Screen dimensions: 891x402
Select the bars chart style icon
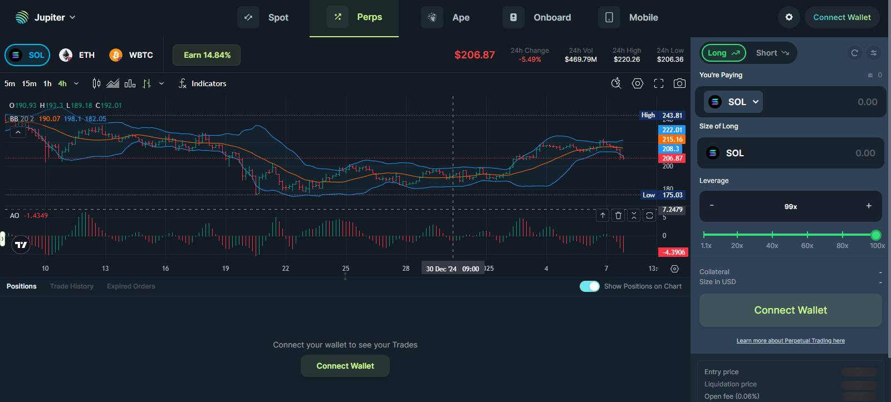pyautogui.click(x=146, y=83)
